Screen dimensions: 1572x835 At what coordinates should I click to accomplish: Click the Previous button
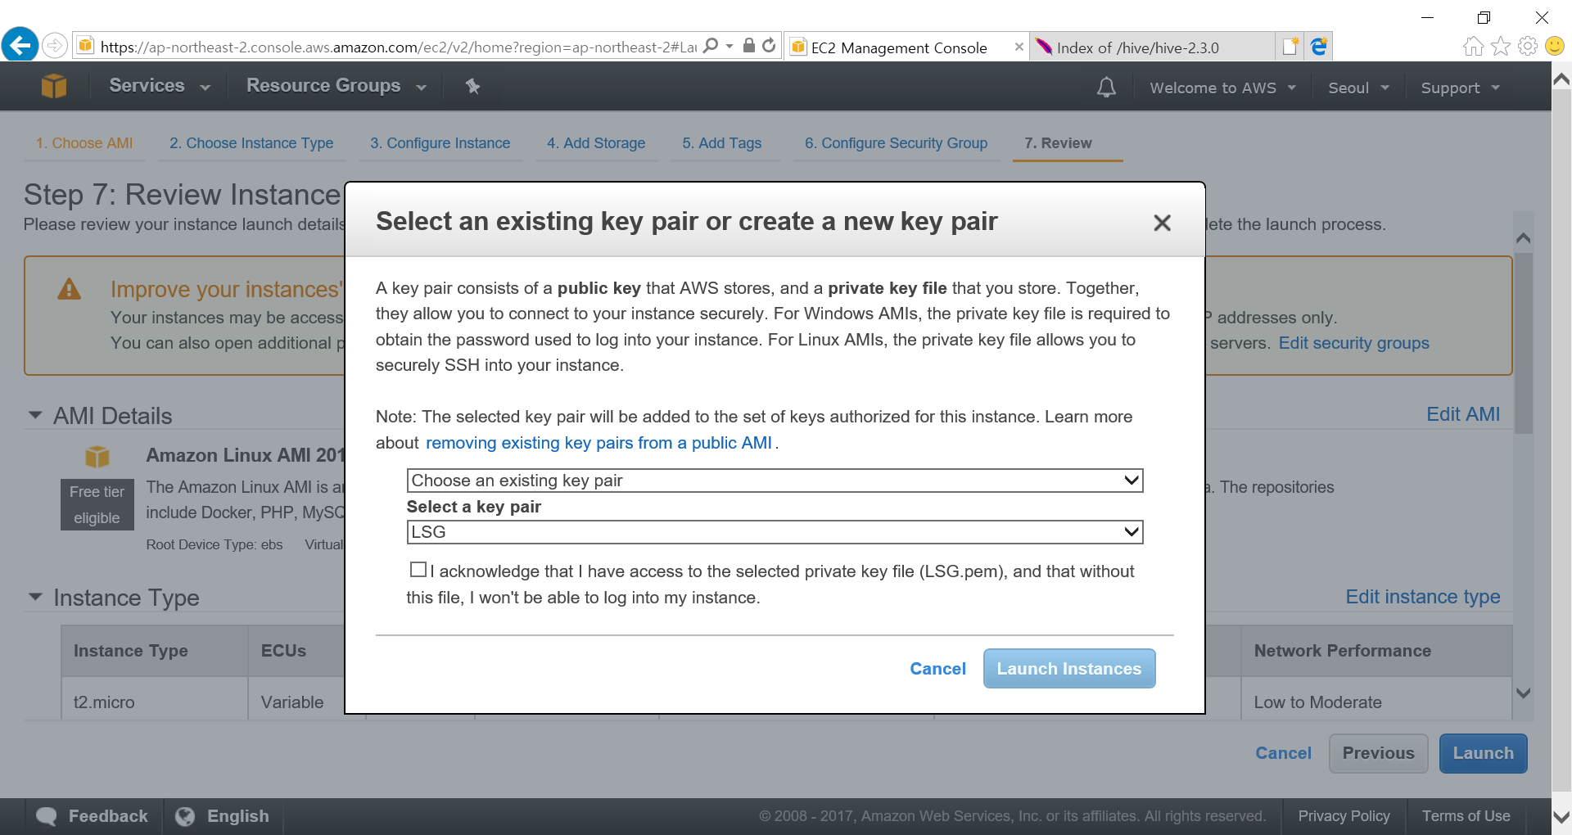coord(1378,753)
